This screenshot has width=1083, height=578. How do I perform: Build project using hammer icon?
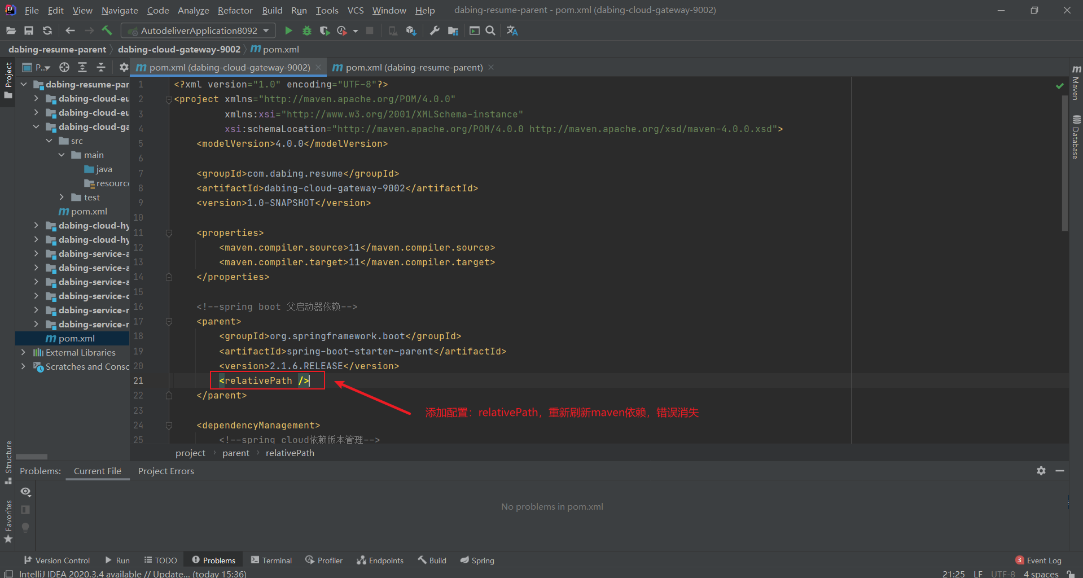(107, 30)
